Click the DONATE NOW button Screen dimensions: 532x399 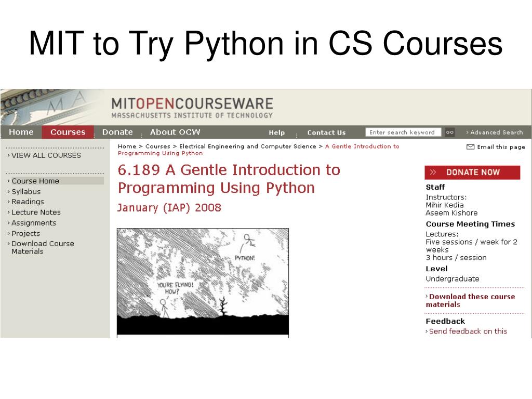coord(472,172)
